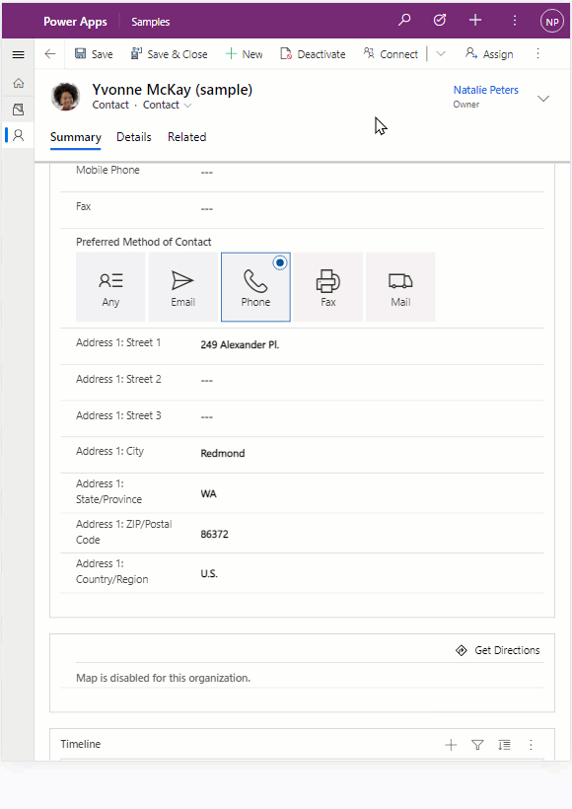Viewport: 572px width, 809px height.
Task: Choose the Mail contact method icon
Action: tap(400, 287)
